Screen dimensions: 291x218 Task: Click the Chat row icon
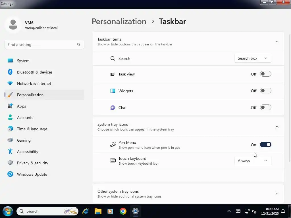[x=113, y=108]
